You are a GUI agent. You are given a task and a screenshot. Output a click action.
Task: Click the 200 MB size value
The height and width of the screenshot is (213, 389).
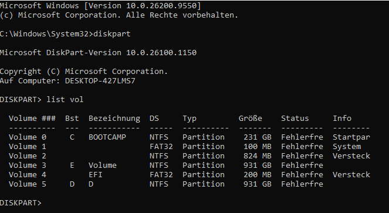click(257, 175)
